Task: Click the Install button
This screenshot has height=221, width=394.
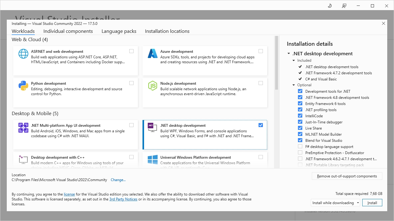Action: coord(372,203)
